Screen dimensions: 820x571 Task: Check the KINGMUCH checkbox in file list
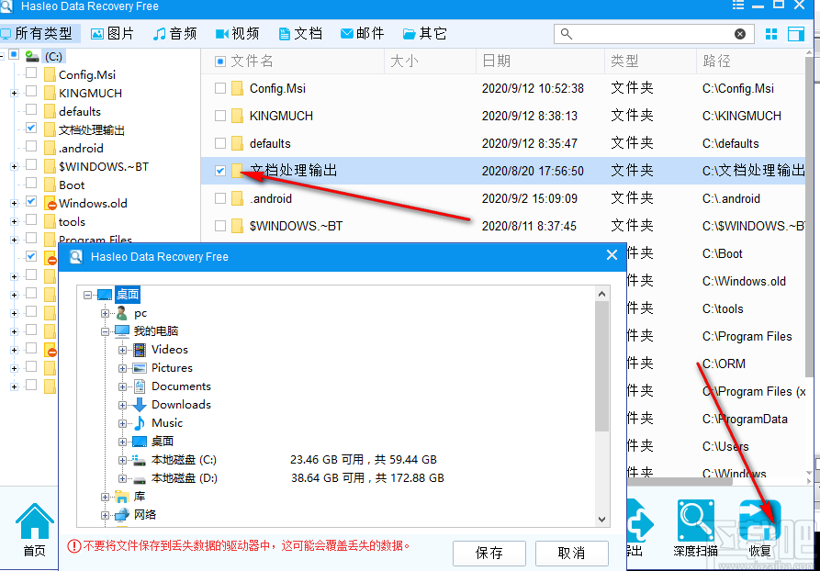220,116
